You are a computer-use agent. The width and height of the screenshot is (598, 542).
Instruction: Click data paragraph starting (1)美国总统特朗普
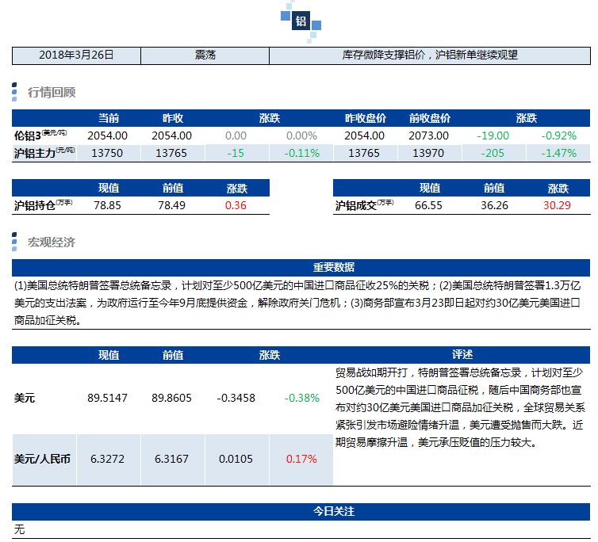point(297,303)
